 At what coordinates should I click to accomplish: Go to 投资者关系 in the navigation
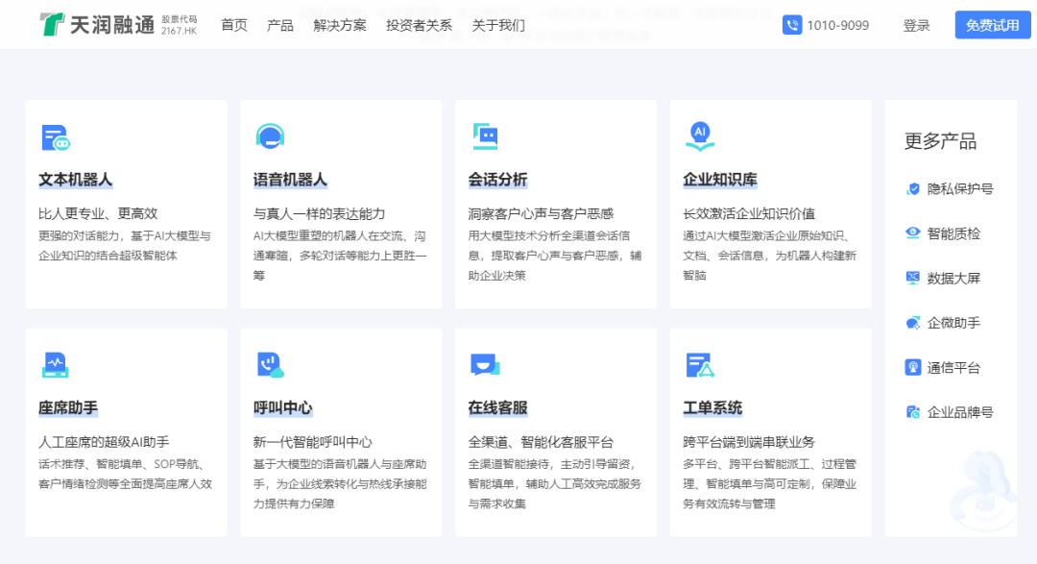point(420,25)
